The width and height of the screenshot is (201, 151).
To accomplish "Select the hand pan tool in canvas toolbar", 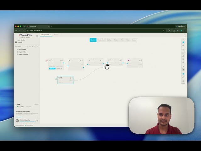I will [183, 70].
